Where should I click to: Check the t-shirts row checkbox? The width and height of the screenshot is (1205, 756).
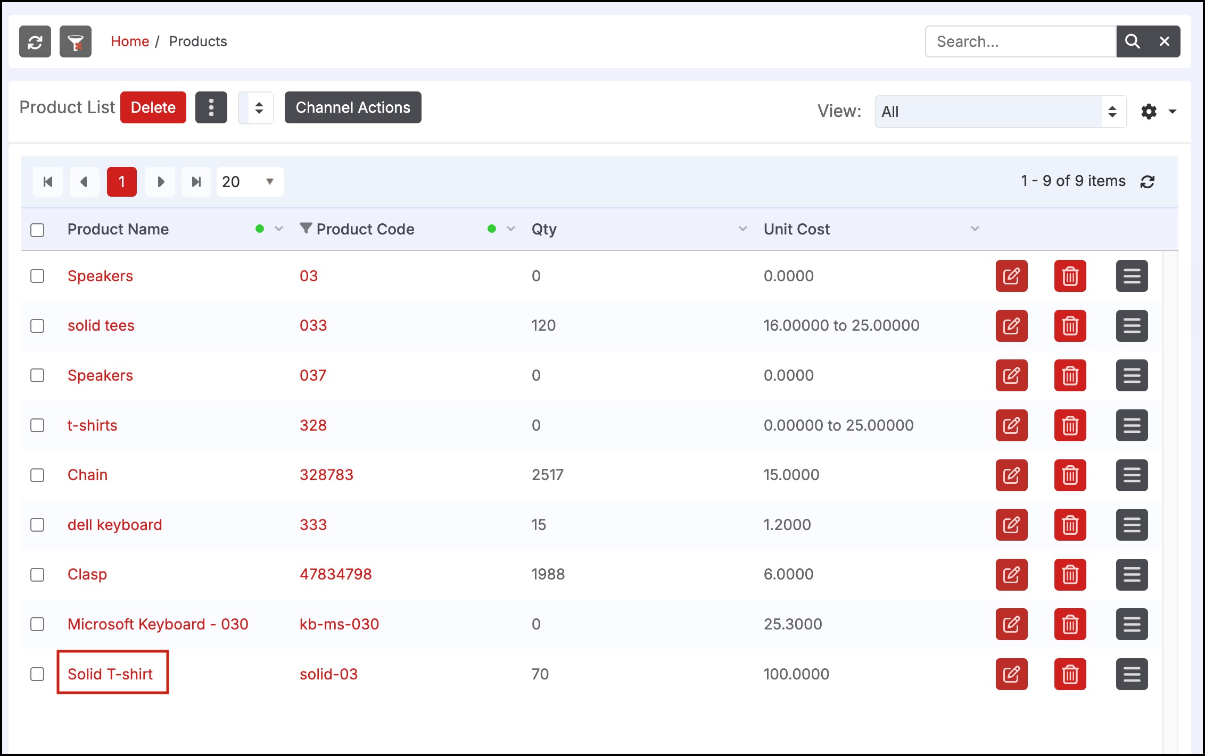(x=37, y=425)
